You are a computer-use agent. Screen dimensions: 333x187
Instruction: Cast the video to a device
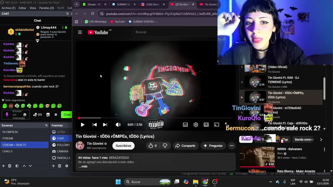click(217, 125)
